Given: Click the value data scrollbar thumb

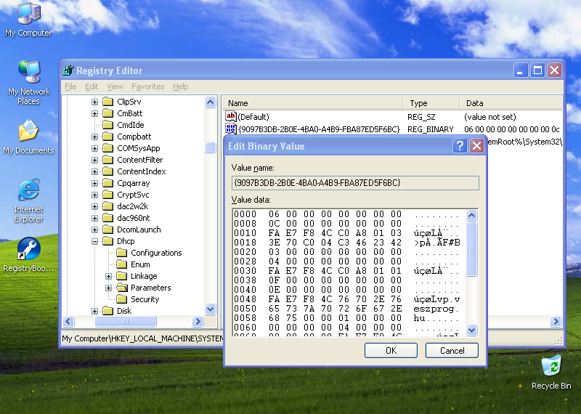Looking at the screenshot, I should [471, 249].
